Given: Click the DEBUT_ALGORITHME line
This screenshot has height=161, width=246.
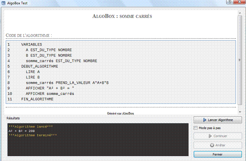Looking at the screenshot, I should [40, 66].
